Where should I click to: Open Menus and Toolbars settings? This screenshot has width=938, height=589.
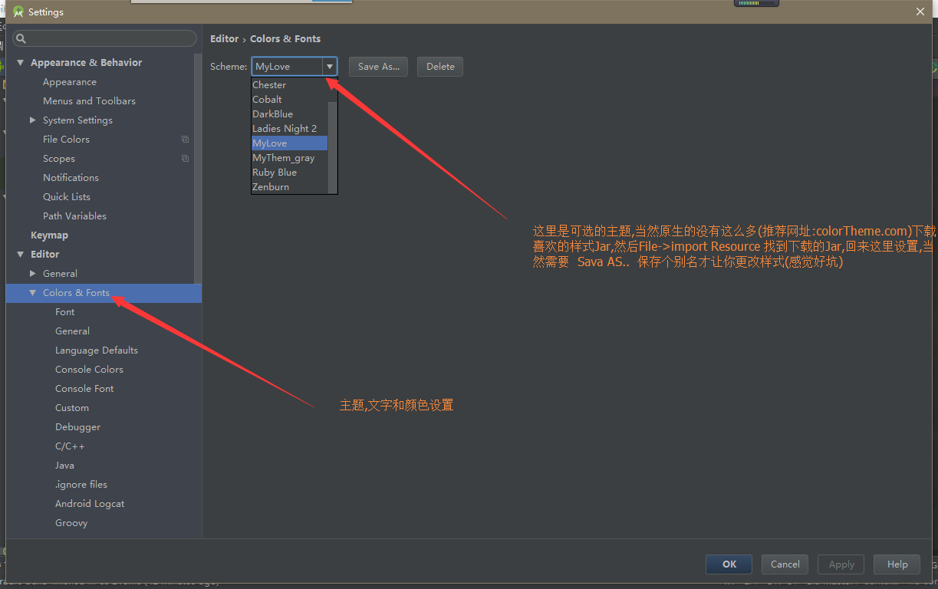pos(89,101)
